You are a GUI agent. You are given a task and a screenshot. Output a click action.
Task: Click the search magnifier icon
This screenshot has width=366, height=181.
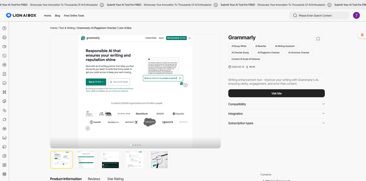295,15
